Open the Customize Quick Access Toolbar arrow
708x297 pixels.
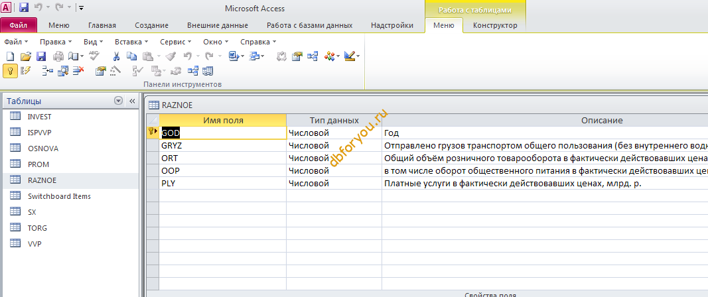pyautogui.click(x=81, y=8)
